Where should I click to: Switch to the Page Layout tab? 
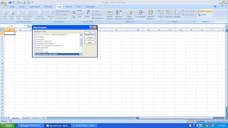point(35,7)
